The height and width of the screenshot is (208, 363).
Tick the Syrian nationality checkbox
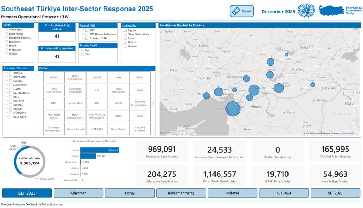[125, 38]
